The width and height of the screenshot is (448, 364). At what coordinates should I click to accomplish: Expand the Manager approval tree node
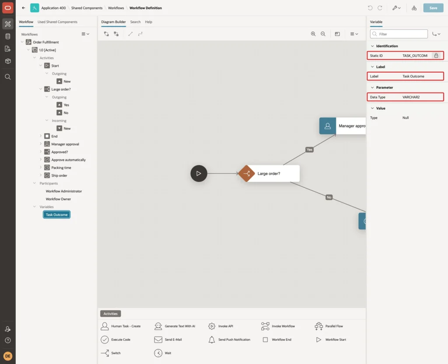[x=41, y=143]
